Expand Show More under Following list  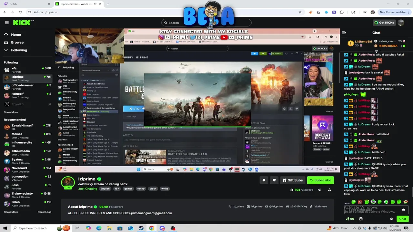point(11,112)
